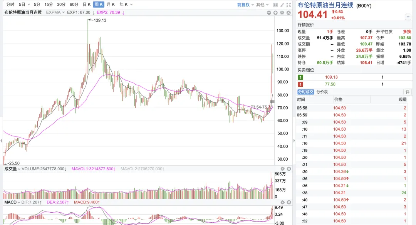
Task: Remove the EXPMA indicator with its X icon
Action: [289, 13]
